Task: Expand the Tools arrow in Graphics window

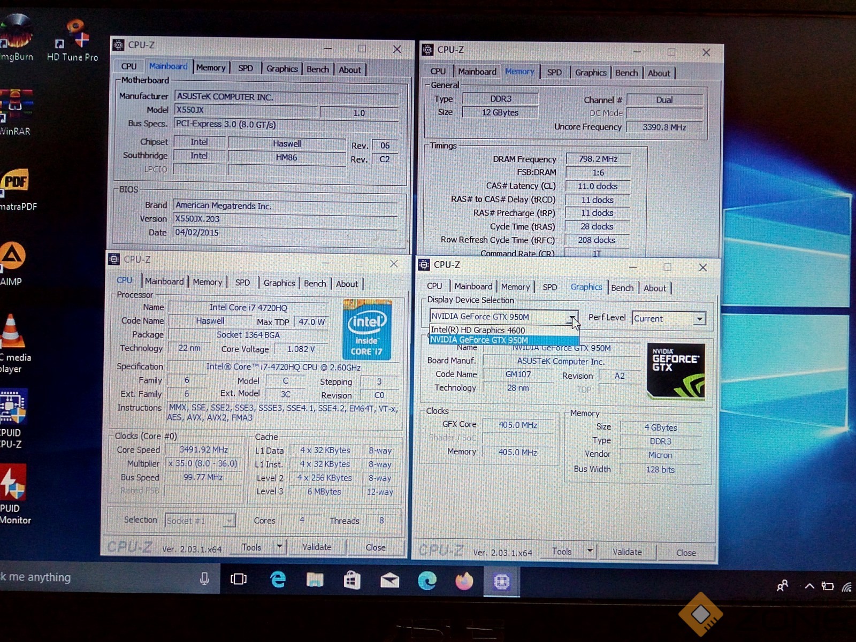Action: (590, 551)
